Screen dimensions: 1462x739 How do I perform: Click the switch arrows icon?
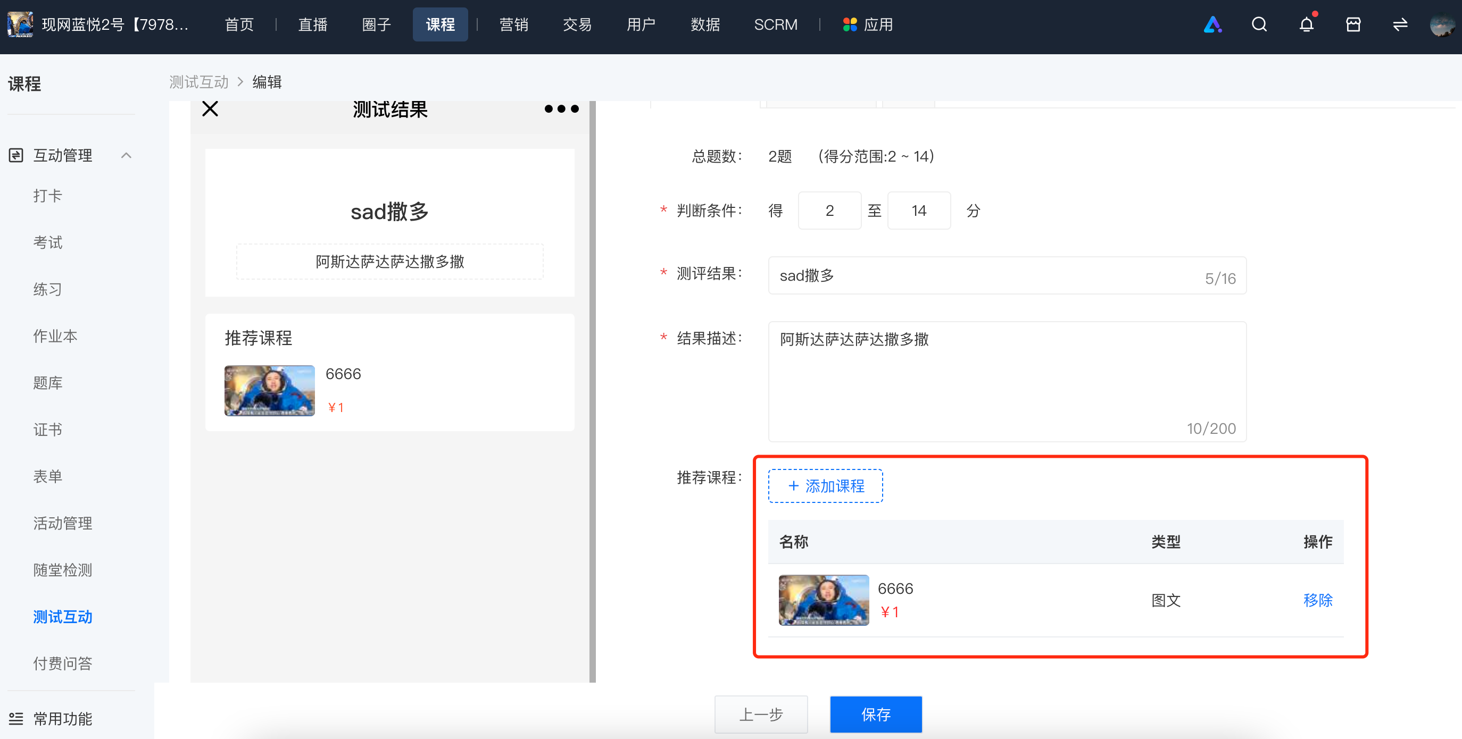point(1400,24)
